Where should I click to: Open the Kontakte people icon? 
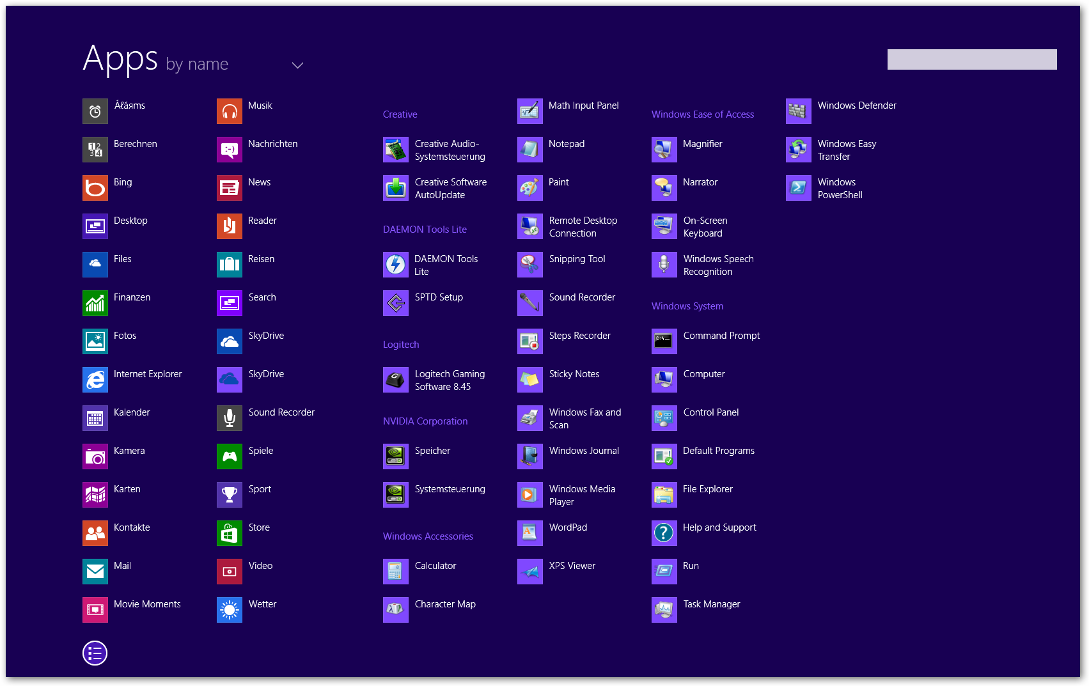click(95, 533)
